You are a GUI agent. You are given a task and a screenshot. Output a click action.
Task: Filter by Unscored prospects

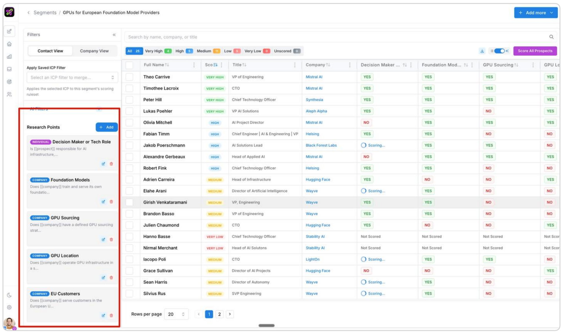coord(287,51)
